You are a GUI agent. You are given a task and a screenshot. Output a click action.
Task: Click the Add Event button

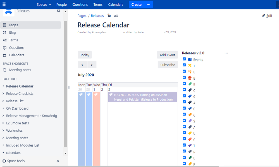167,55
